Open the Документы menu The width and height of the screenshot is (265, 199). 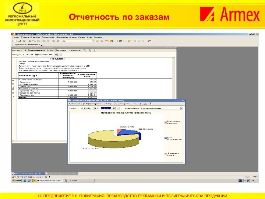point(62,37)
